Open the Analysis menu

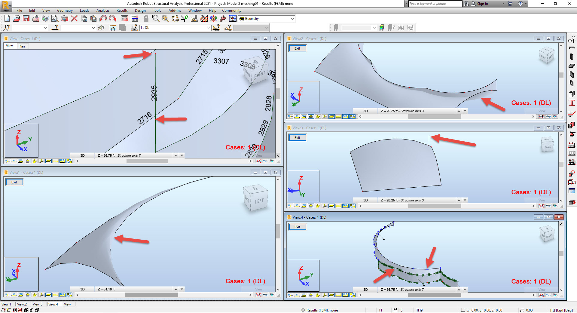[x=103, y=11]
